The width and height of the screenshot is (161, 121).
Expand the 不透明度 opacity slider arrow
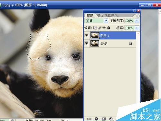(x=137, y=21)
